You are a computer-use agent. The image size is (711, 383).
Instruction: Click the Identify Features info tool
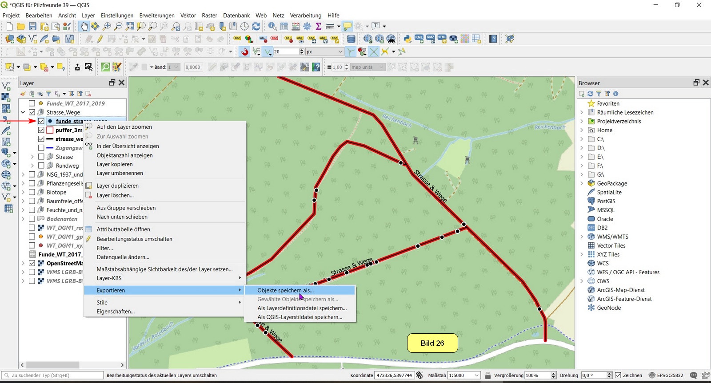click(272, 27)
